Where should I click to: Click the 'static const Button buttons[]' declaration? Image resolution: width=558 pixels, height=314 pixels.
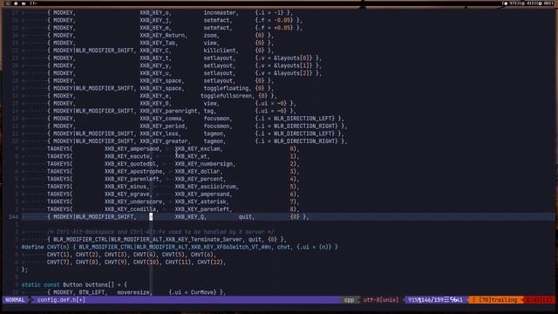point(68,285)
